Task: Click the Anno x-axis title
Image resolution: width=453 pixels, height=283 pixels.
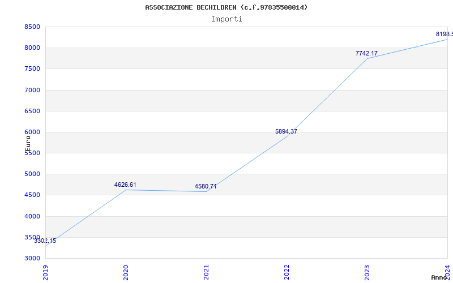Action: tap(439, 277)
